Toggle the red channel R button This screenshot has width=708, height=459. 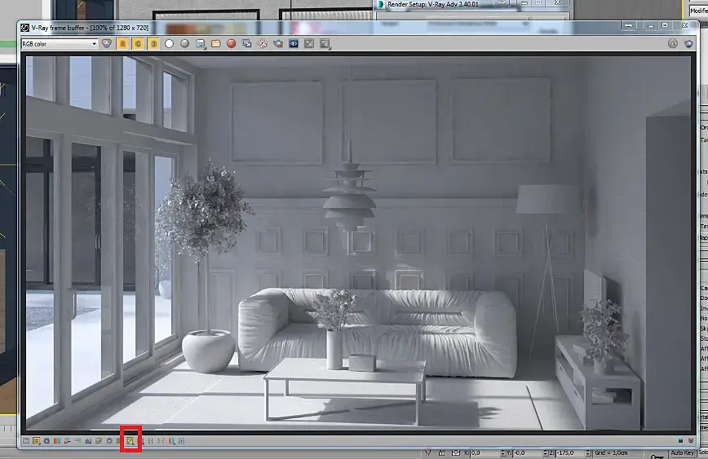click(x=122, y=44)
